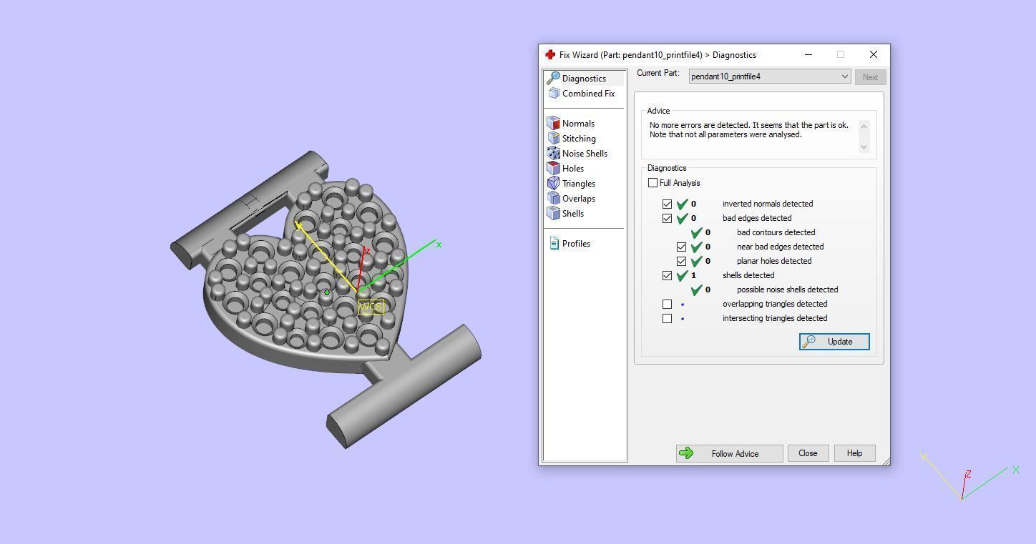The image size is (1036, 544).
Task: Open the Triangles fix page
Action: (x=579, y=184)
